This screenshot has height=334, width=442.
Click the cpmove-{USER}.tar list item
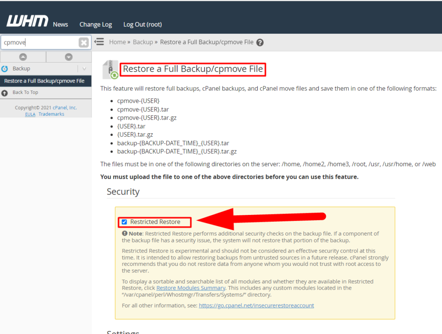143,109
